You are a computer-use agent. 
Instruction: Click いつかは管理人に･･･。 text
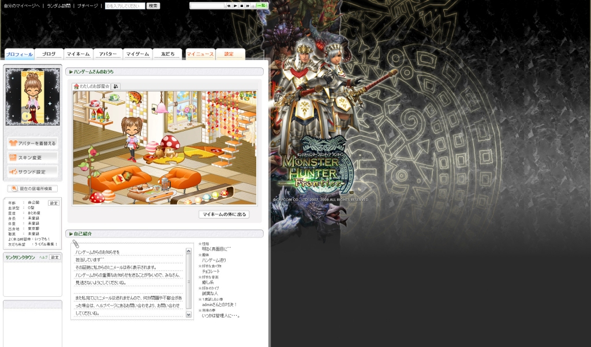221,315
